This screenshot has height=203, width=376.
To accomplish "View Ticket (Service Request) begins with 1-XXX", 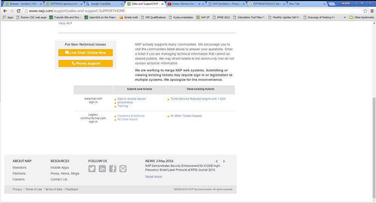I will pos(198,99).
